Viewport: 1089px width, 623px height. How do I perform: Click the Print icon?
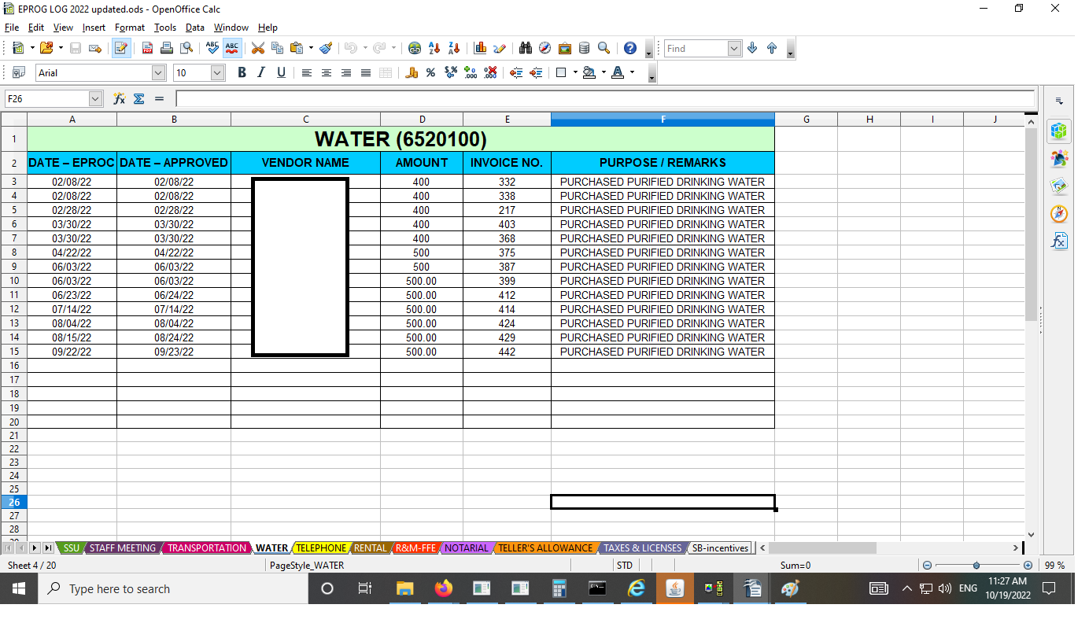167,48
